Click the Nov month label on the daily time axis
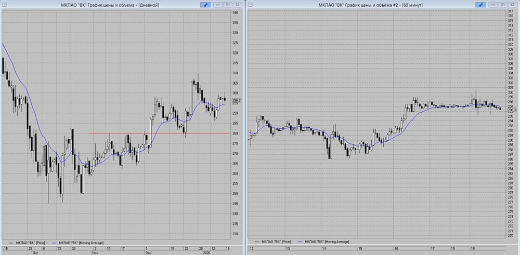 point(94,252)
